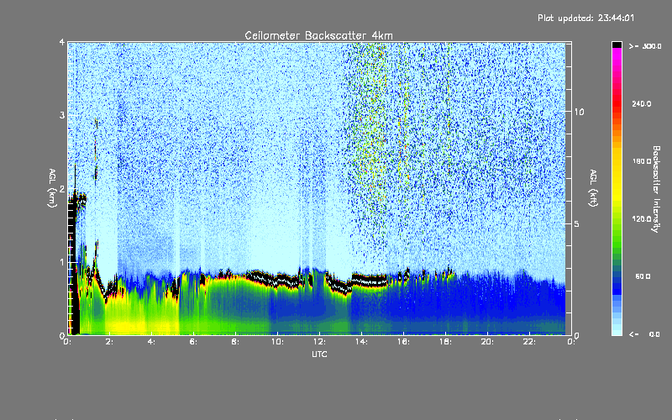Click the '18:' tick on the UTC axis
Image resolution: width=672 pixels, height=420 pixels.
(445, 342)
